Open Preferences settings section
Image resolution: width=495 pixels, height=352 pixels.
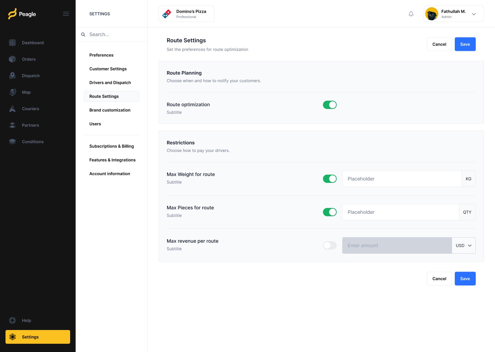click(x=101, y=55)
